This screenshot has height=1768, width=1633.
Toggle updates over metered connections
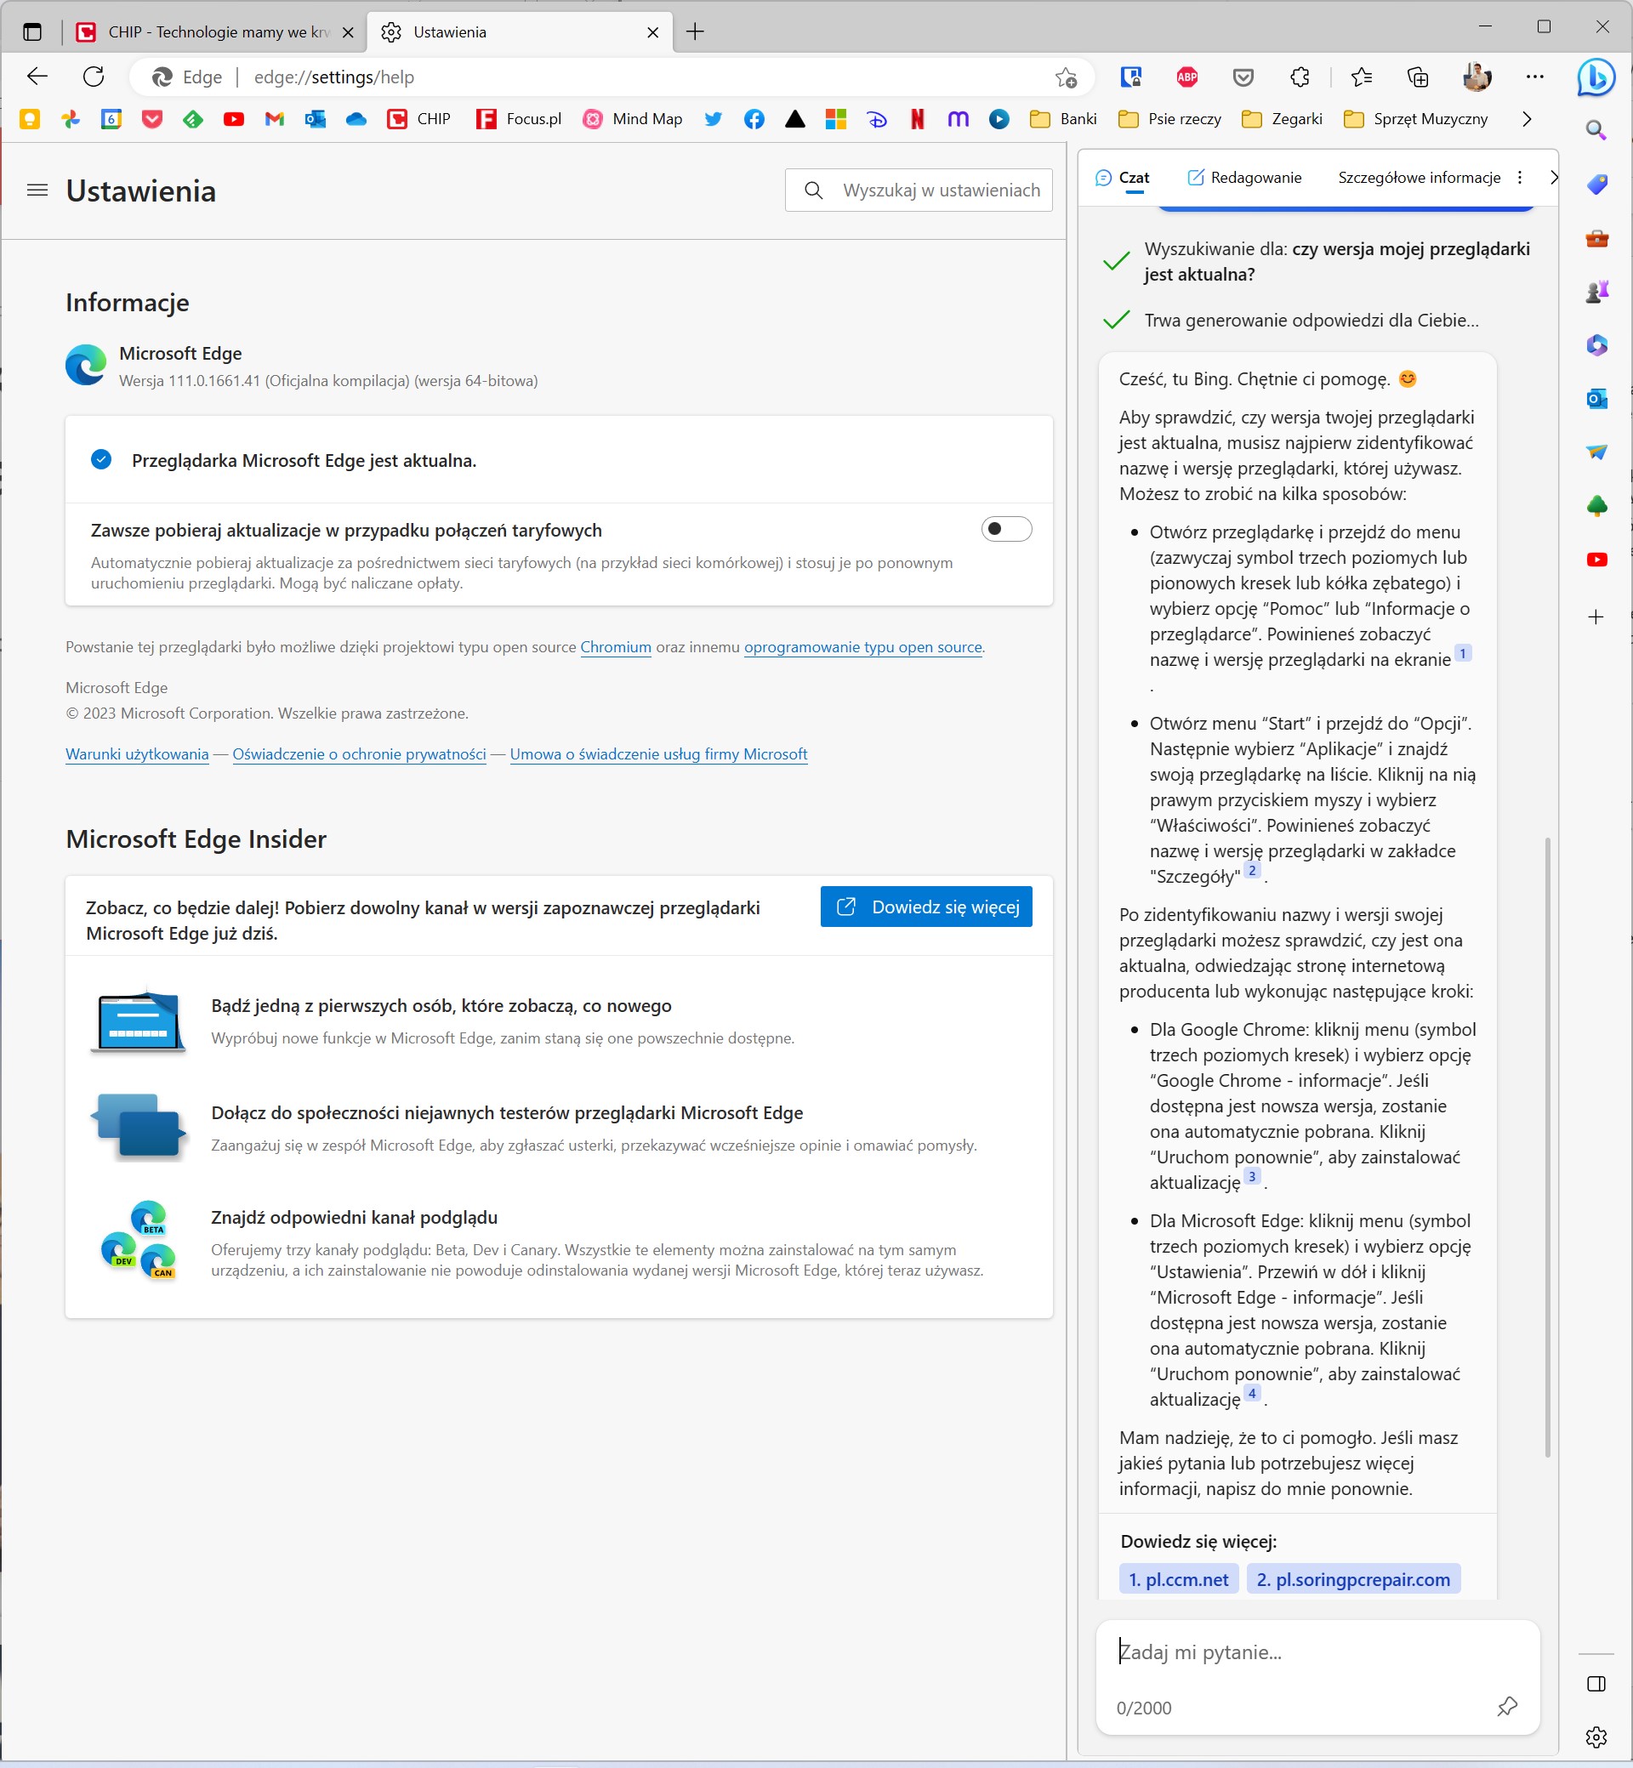tap(1005, 529)
